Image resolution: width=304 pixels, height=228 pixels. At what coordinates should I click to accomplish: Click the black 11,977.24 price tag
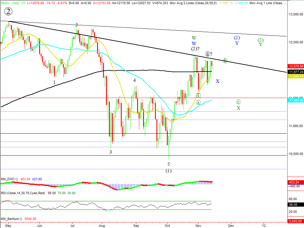coord(296,72)
